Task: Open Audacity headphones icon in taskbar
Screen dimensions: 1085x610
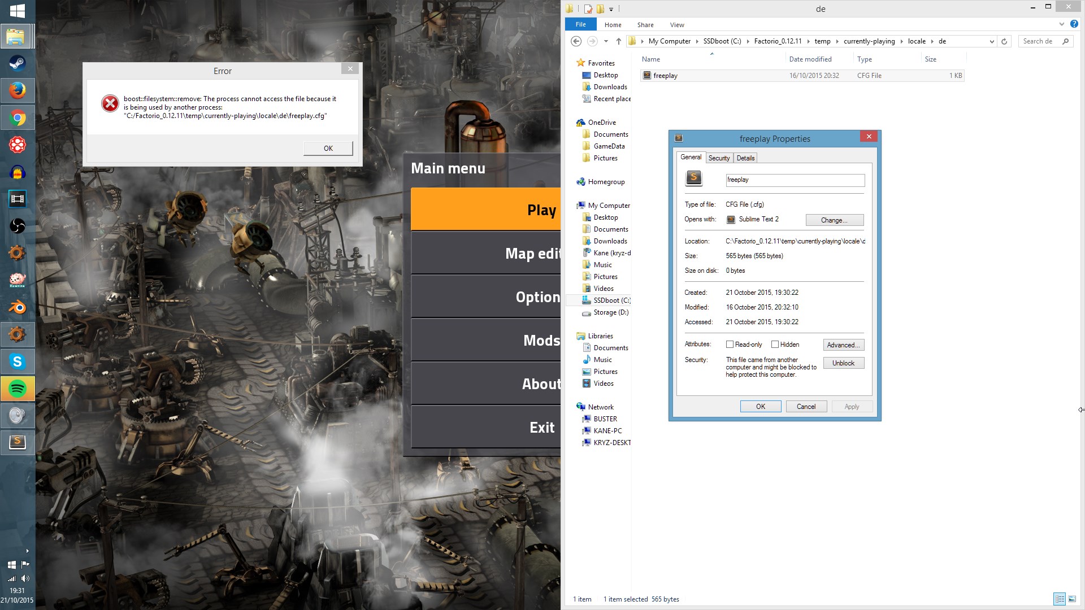Action: (x=17, y=172)
